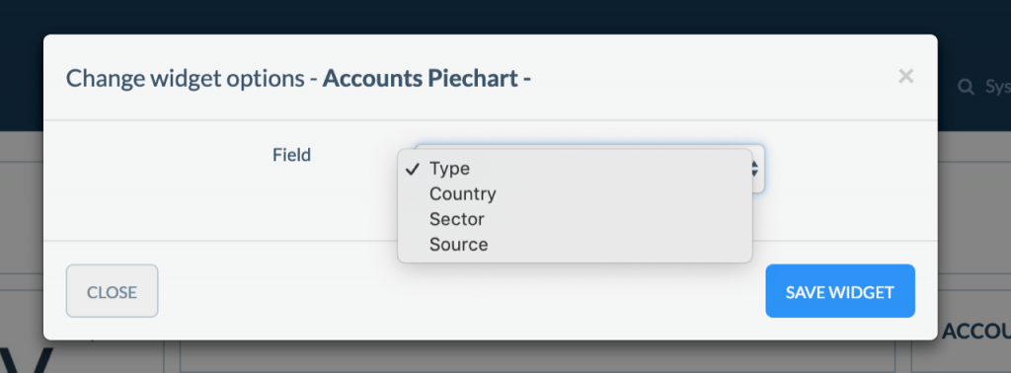Save changes with SAVE WIDGET button
The height and width of the screenshot is (373, 1011).
tap(840, 291)
